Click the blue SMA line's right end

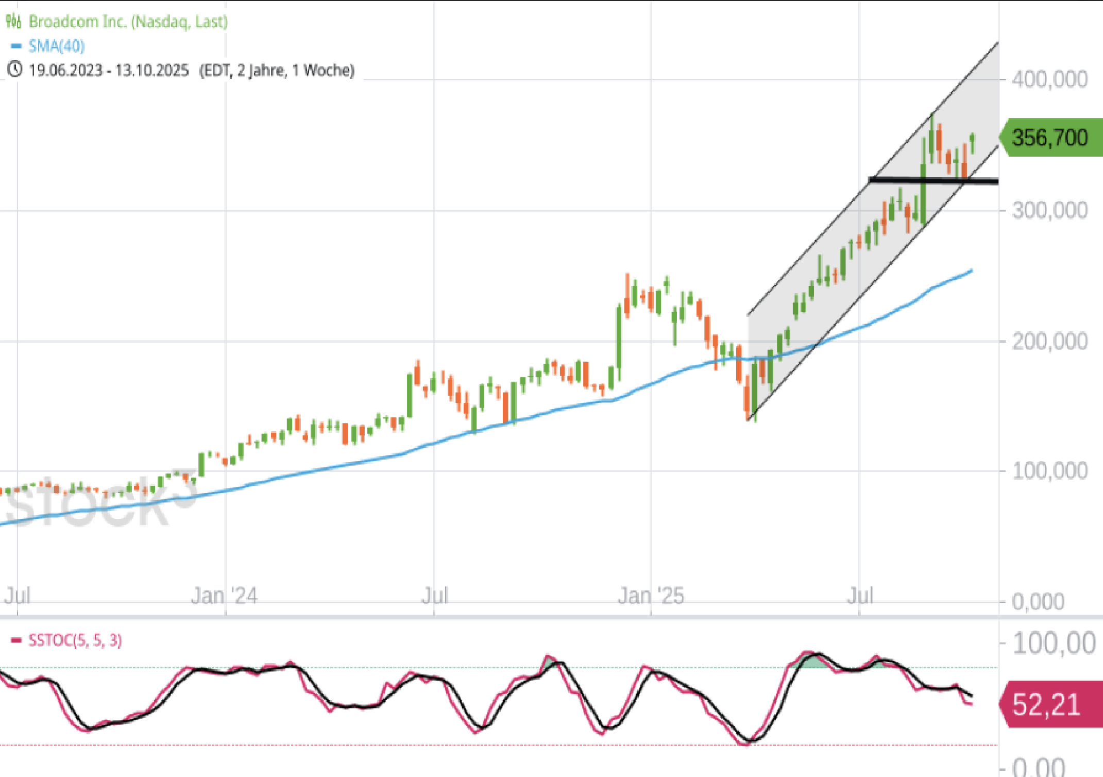970,271
